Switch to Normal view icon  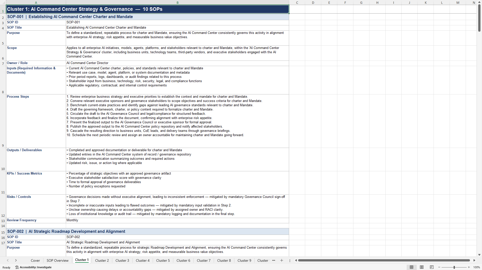tap(411, 267)
